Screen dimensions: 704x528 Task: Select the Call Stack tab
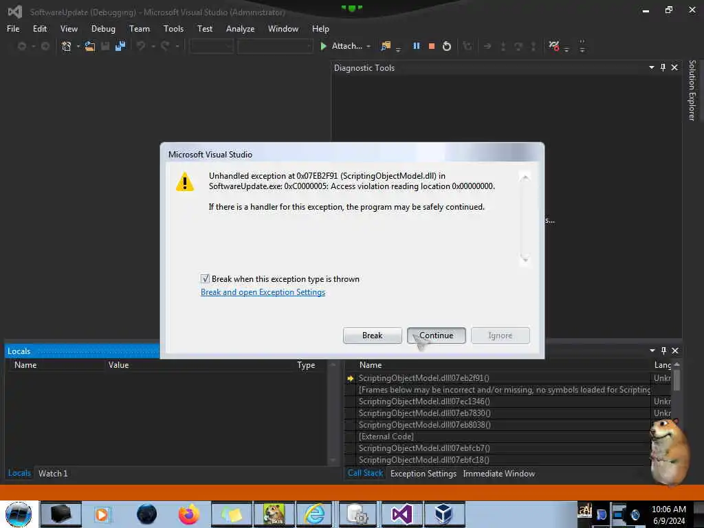(x=365, y=473)
